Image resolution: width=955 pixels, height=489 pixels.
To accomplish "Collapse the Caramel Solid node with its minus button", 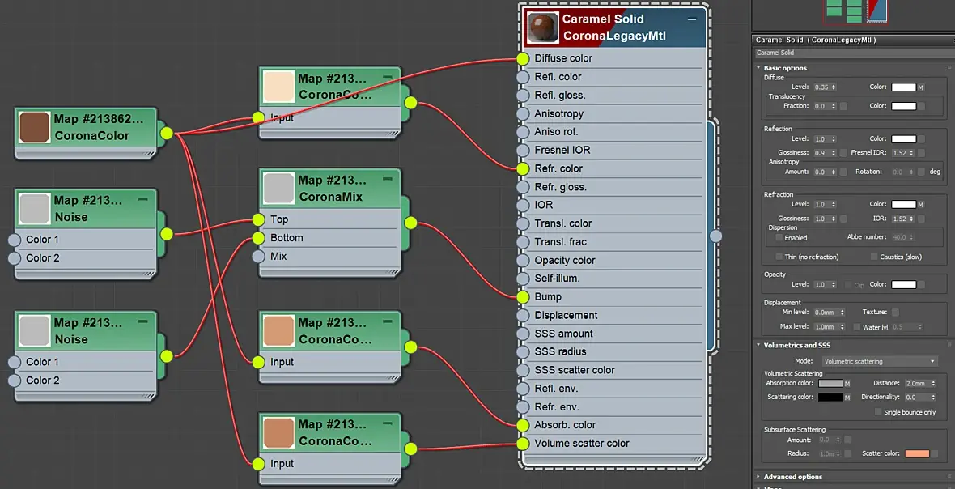I will tap(692, 19).
